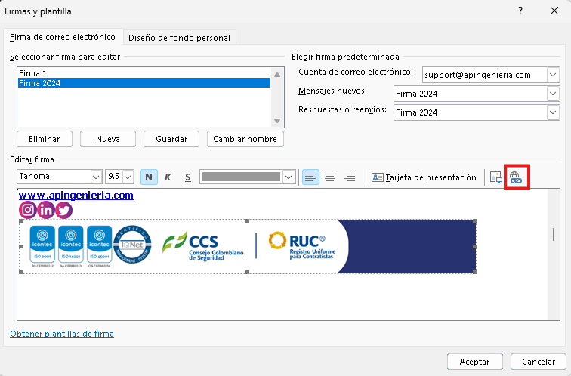Switch to Diseño de fondo personal tab

(179, 38)
